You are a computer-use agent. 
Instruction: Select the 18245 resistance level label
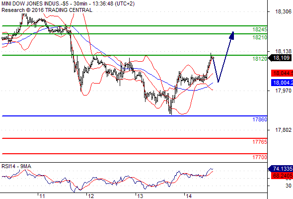pyautogui.click(x=260, y=29)
